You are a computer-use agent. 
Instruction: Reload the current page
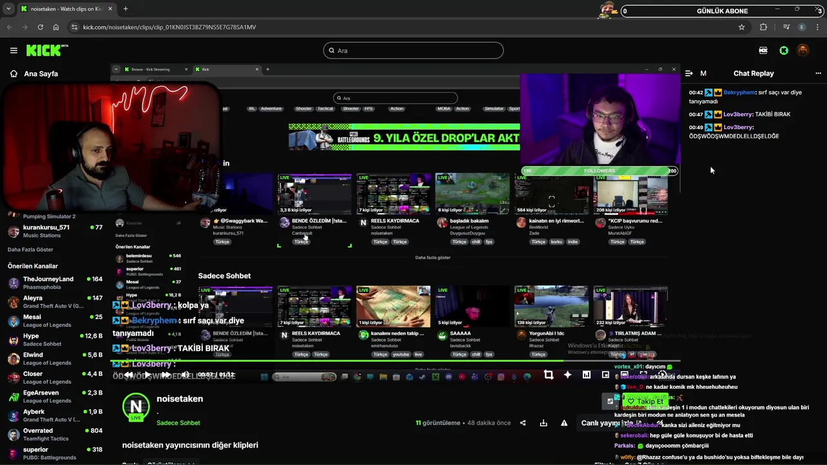coord(40,27)
